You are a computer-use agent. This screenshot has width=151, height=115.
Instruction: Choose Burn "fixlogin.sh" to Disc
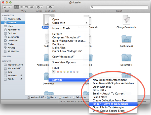[x=69, y=41]
